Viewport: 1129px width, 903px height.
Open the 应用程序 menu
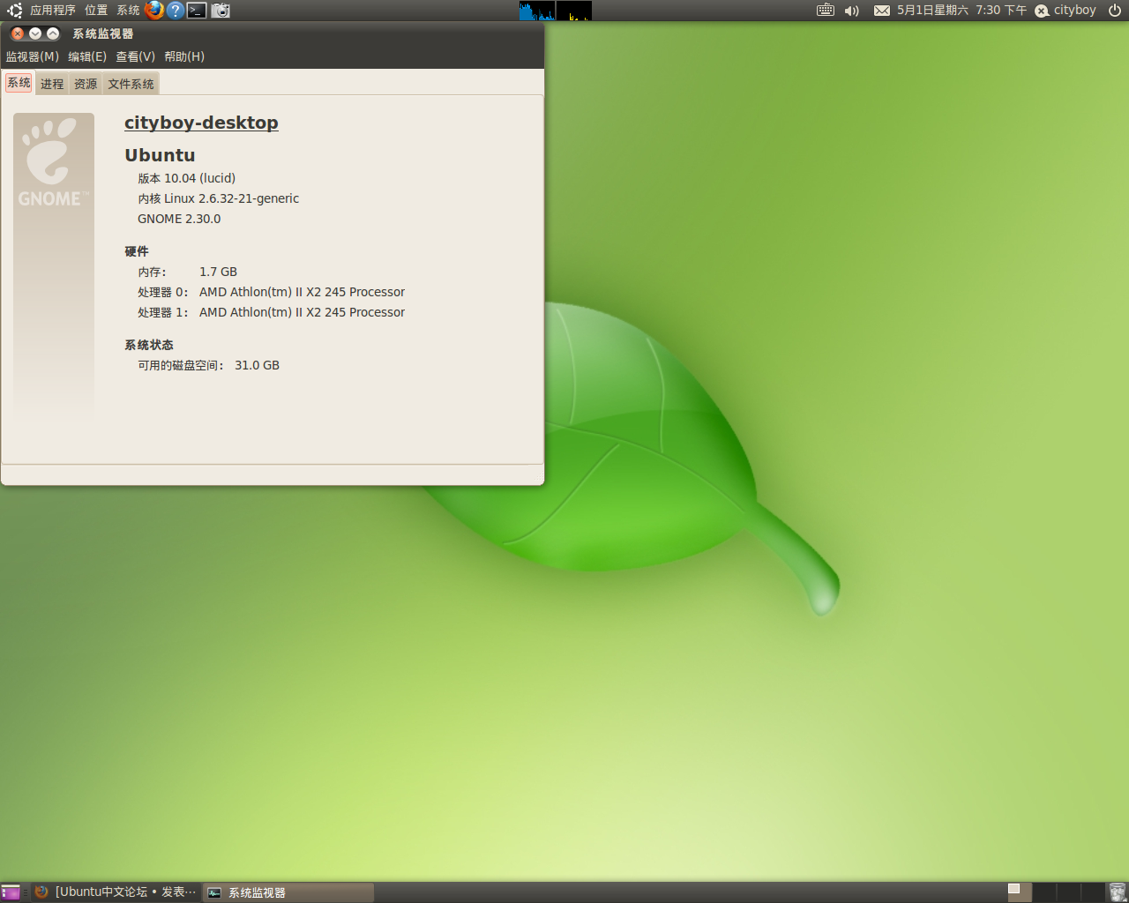[53, 11]
